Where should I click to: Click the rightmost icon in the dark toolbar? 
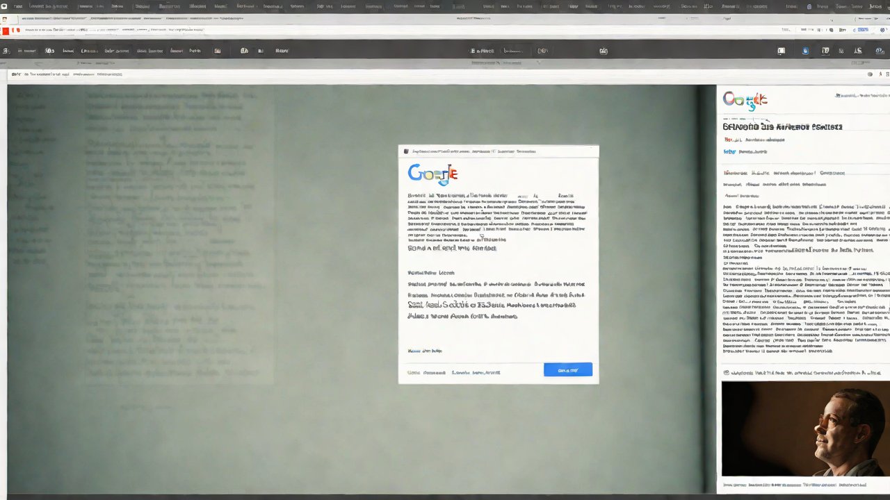pos(879,51)
